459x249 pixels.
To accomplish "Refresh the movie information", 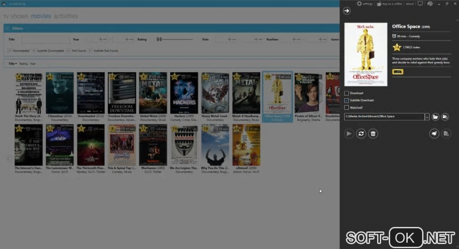I will pyautogui.click(x=361, y=134).
